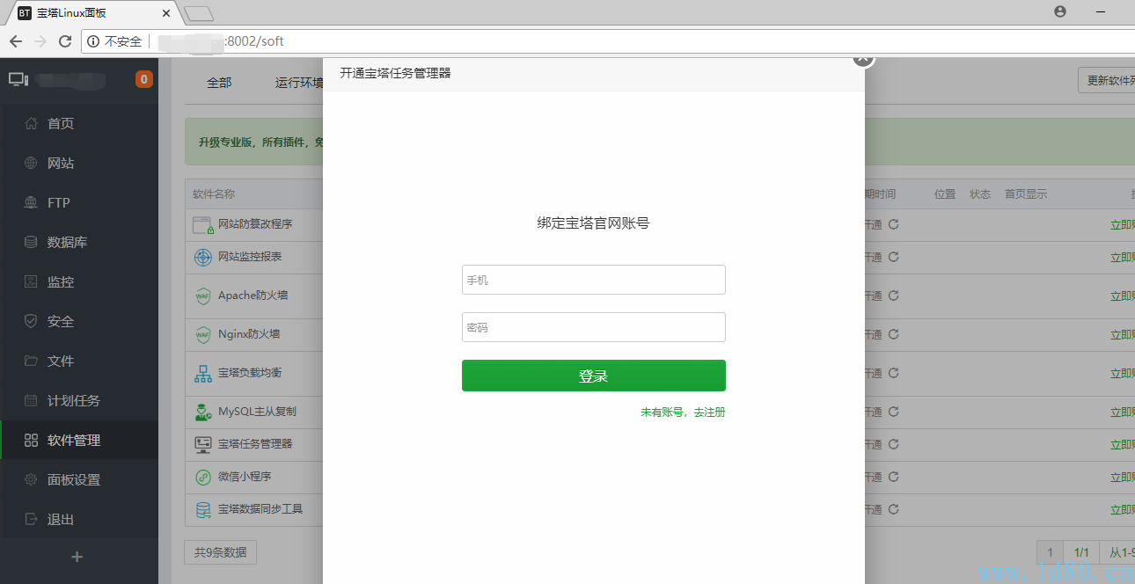
Task: Refresh status in 网站监控报表 row
Action: (x=893, y=257)
